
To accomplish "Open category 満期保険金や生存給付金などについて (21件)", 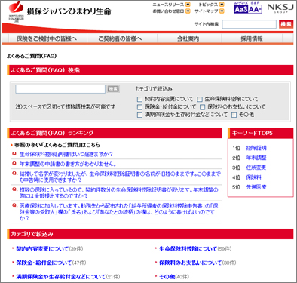I will pyautogui.click(x=61, y=277).
